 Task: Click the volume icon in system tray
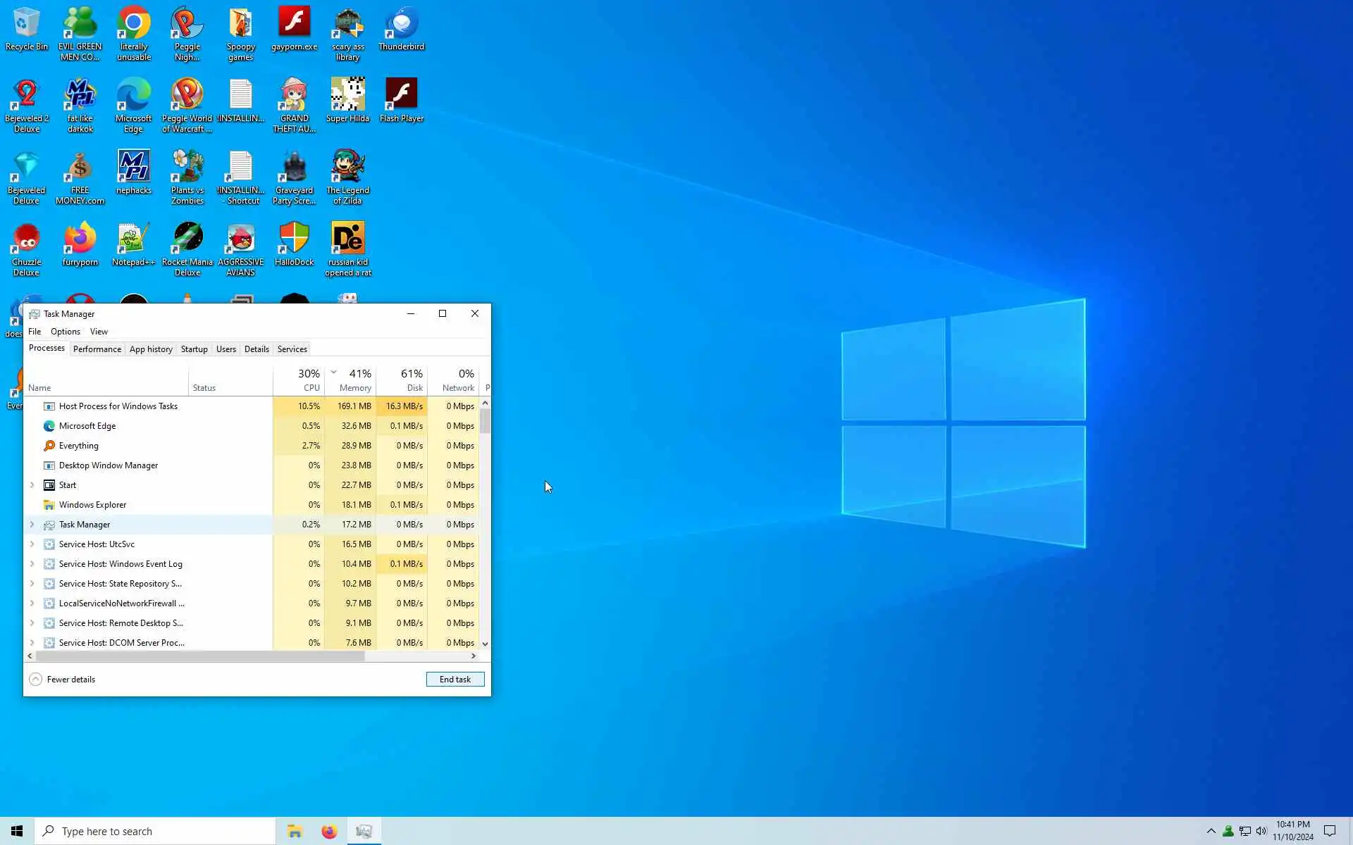(x=1261, y=831)
